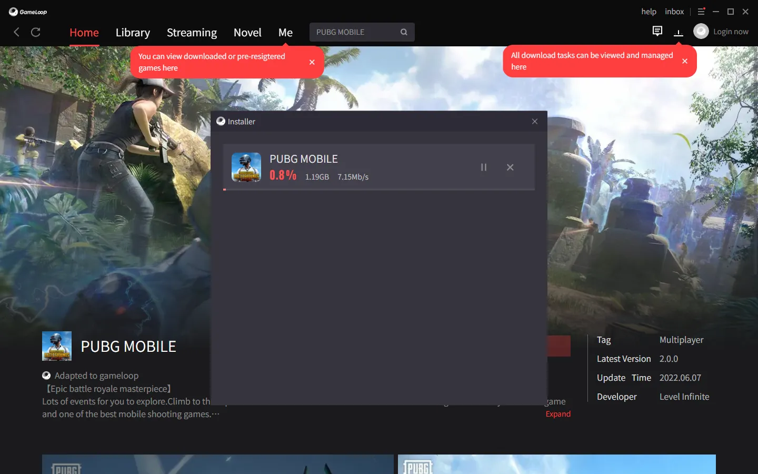Open the download manager icon
The height and width of the screenshot is (474, 758).
click(x=679, y=32)
